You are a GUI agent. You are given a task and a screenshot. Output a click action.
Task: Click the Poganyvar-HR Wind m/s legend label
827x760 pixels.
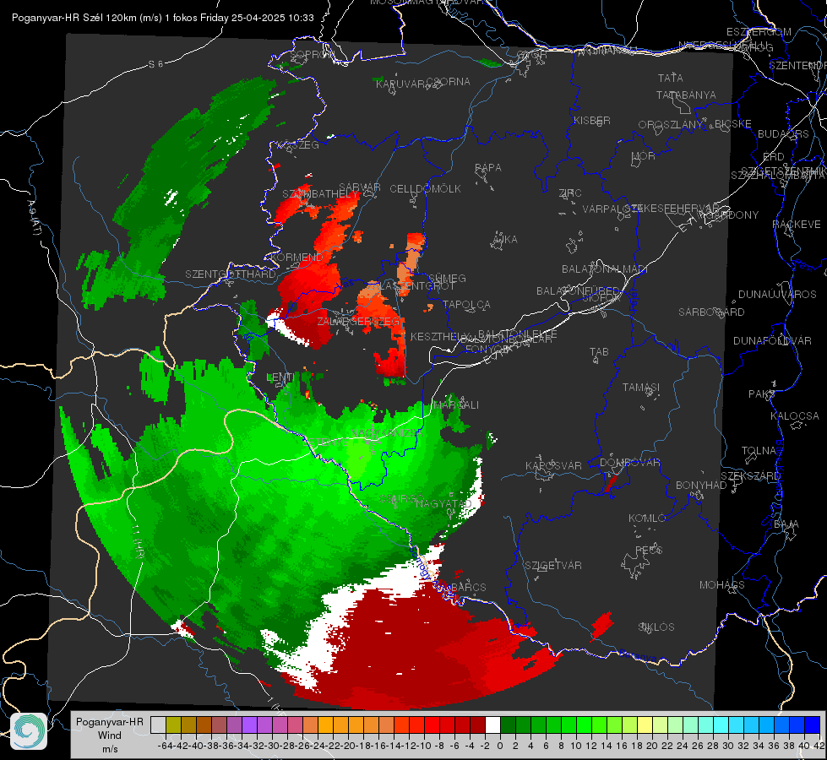(110, 736)
